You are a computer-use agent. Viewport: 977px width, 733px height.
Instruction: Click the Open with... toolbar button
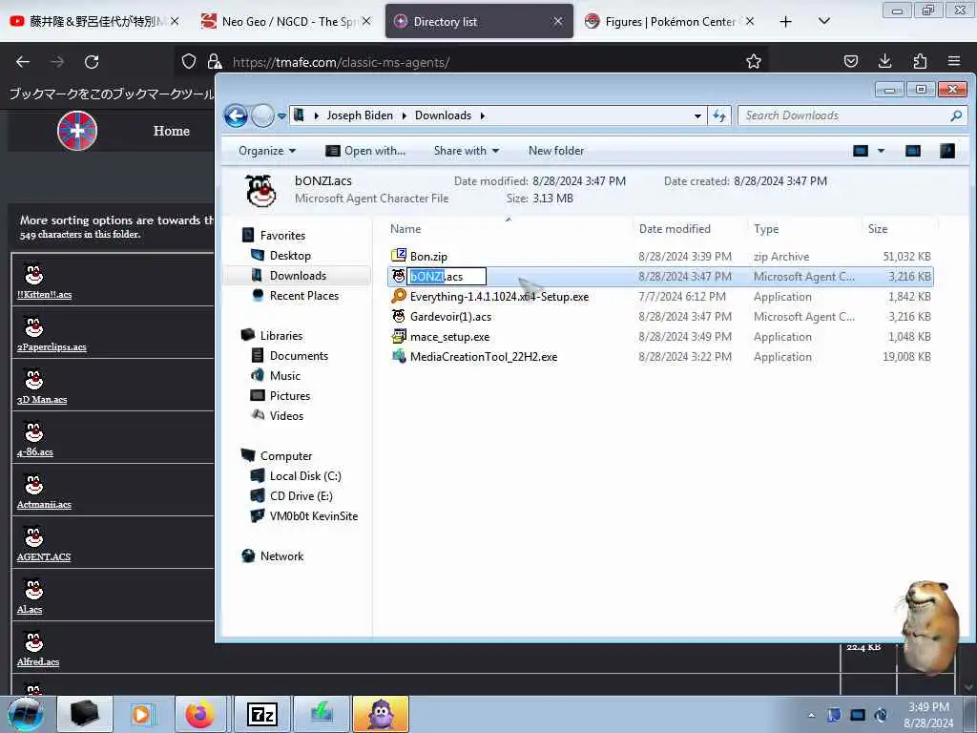click(365, 151)
